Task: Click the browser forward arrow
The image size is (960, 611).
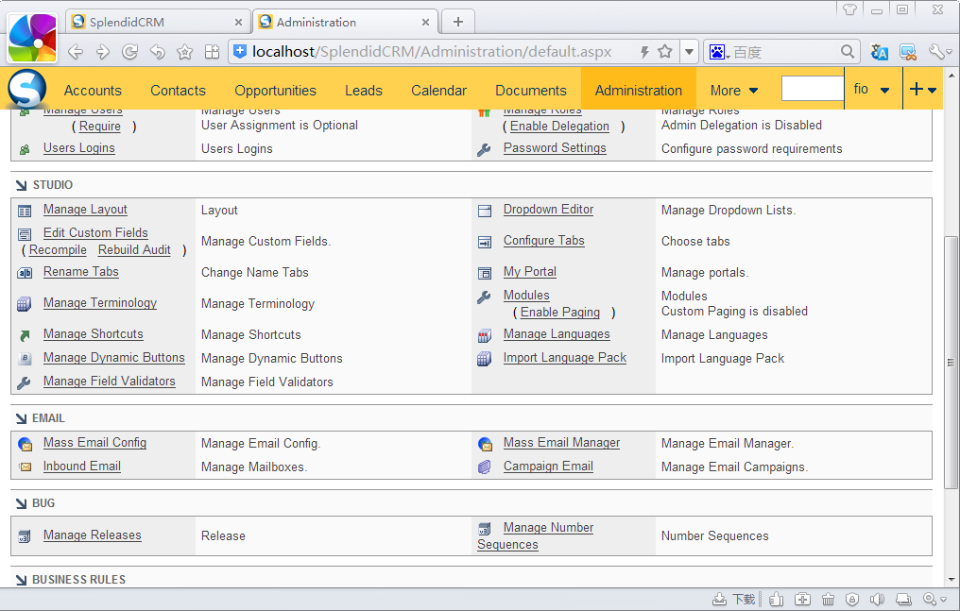Action: 103,52
